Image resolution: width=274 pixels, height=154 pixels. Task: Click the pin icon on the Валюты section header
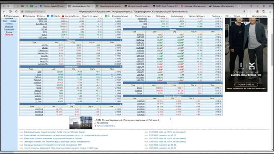(x=221, y=29)
